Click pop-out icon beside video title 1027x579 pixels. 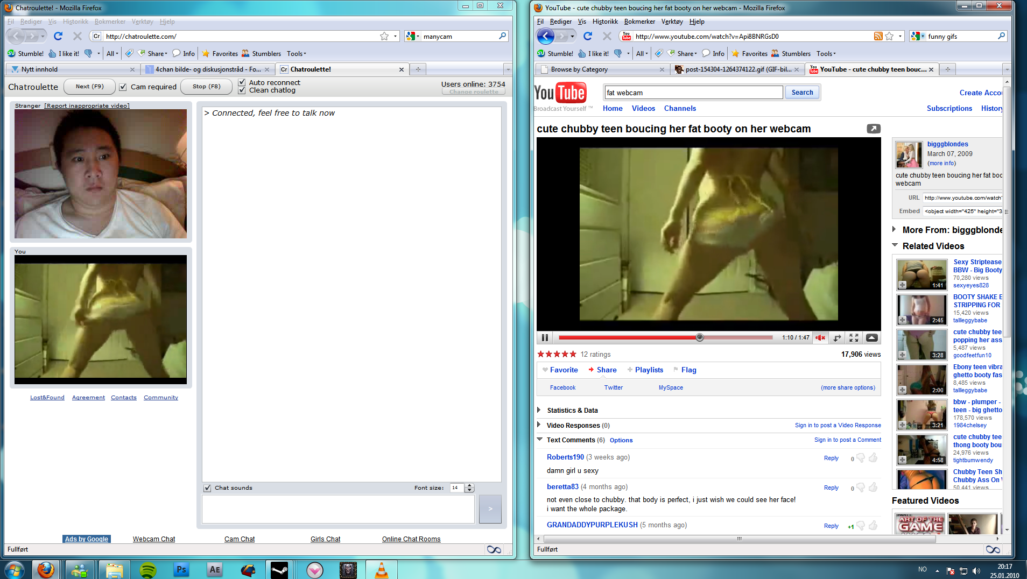pyautogui.click(x=873, y=129)
